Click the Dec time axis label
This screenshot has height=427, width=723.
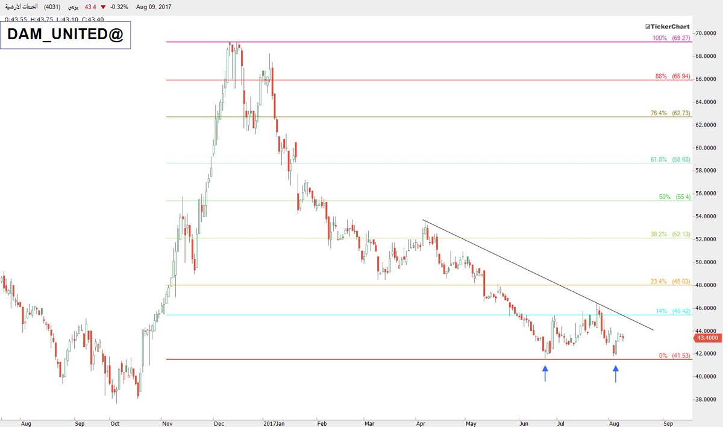(x=219, y=423)
